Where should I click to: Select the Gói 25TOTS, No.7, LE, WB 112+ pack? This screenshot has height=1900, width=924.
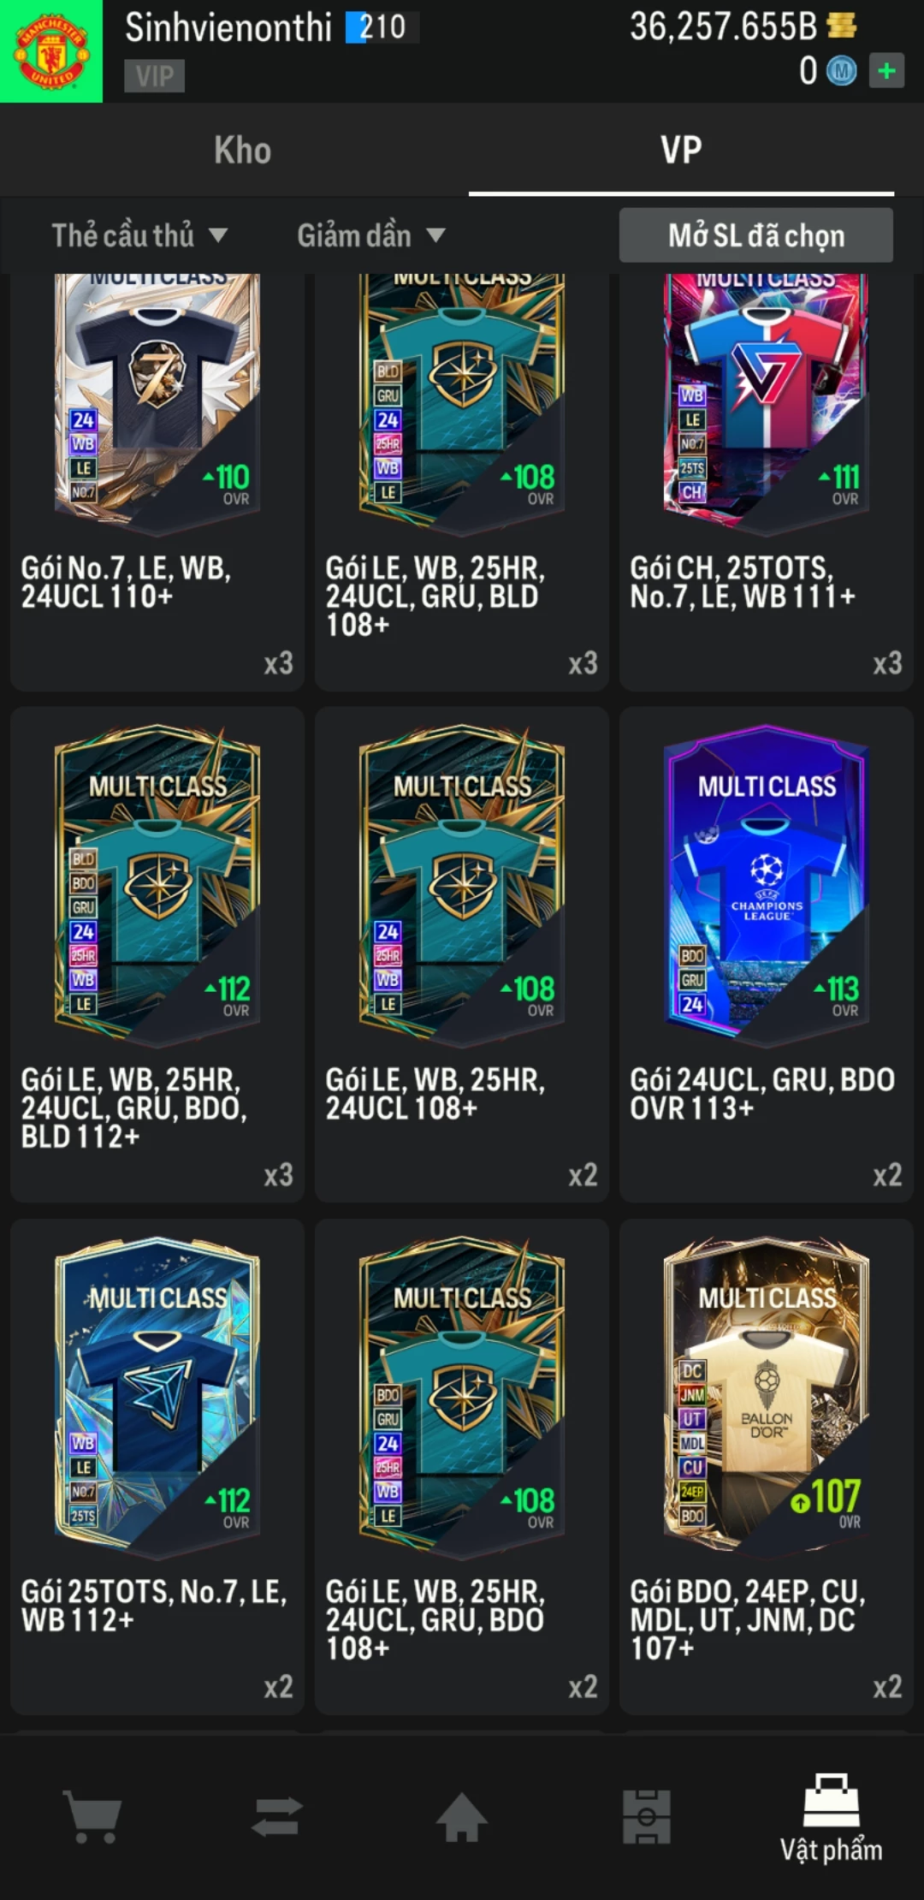(x=157, y=1466)
